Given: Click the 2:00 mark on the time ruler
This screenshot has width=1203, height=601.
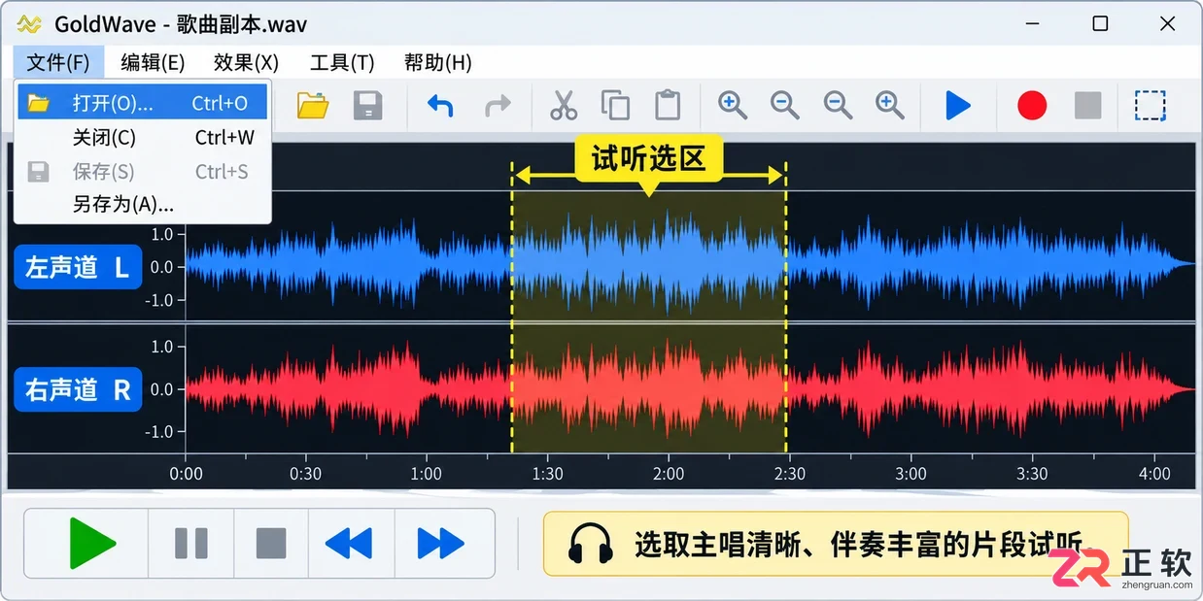Looking at the screenshot, I should (668, 474).
